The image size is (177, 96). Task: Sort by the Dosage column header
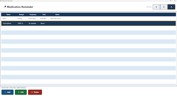[21, 15]
